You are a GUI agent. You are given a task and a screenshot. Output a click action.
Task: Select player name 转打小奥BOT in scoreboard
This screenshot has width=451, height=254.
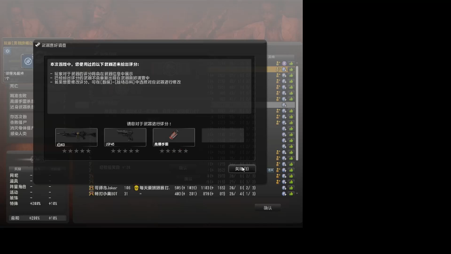click(x=106, y=194)
